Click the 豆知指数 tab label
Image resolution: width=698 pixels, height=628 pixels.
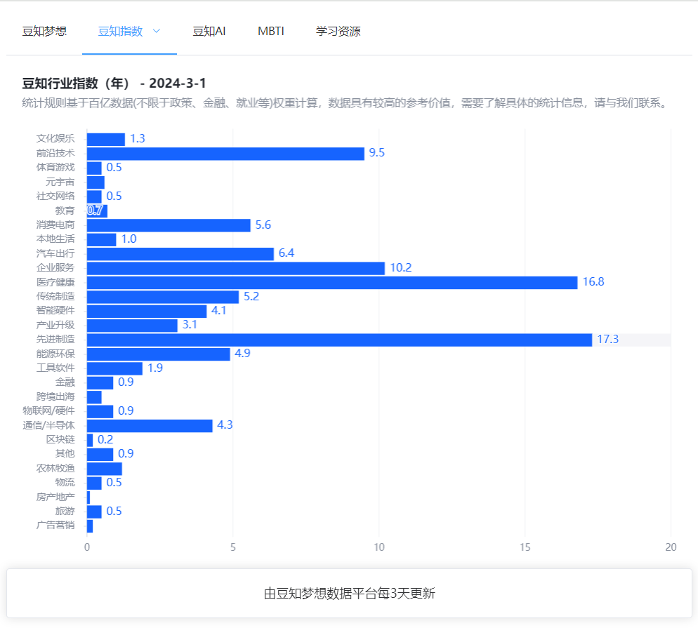click(x=120, y=31)
